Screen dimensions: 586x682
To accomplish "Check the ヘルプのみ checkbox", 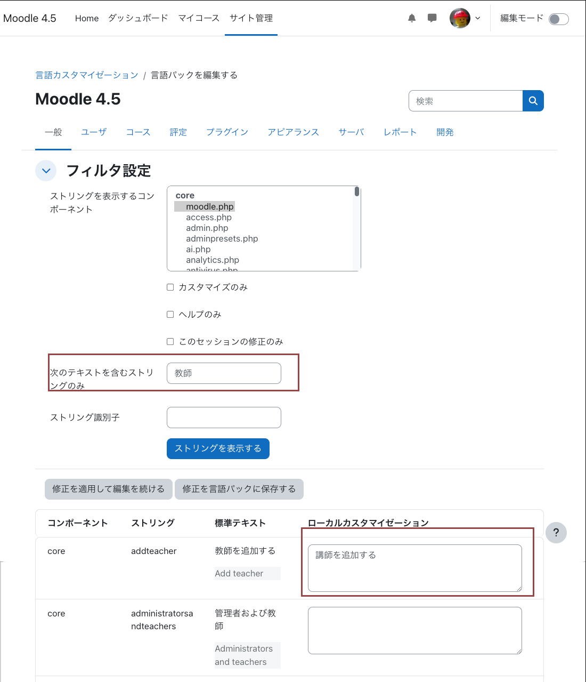I will point(170,315).
